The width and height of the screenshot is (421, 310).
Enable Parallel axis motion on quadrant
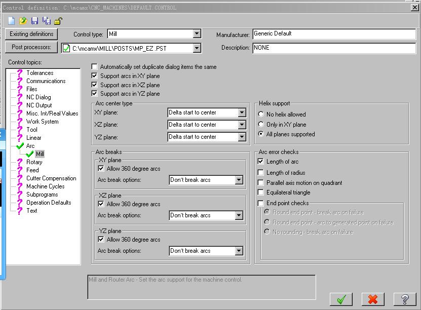click(260, 182)
